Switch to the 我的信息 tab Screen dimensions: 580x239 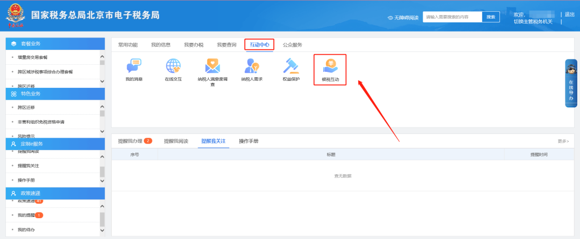pos(161,44)
